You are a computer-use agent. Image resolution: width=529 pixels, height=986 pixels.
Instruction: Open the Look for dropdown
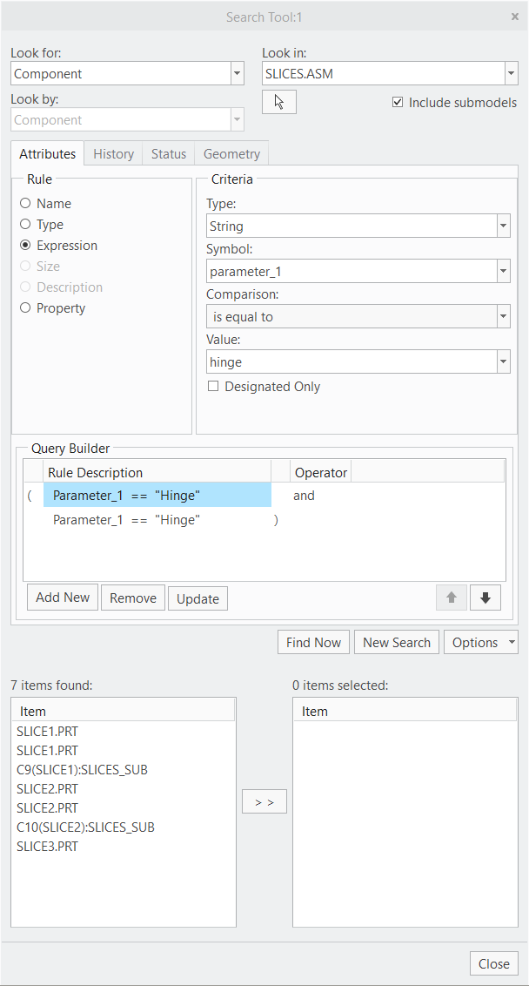236,73
